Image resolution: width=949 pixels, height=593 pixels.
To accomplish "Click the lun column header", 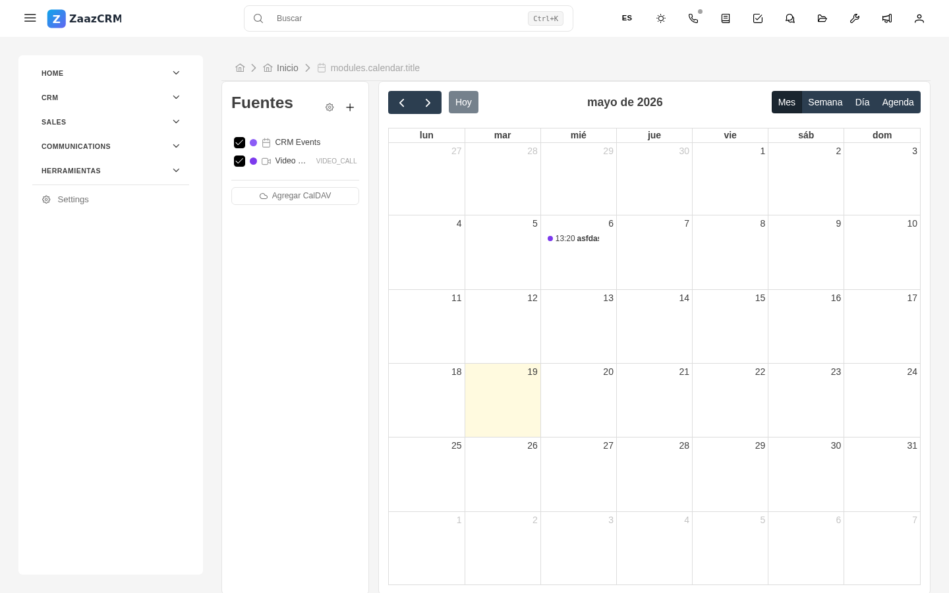I will 426,135.
